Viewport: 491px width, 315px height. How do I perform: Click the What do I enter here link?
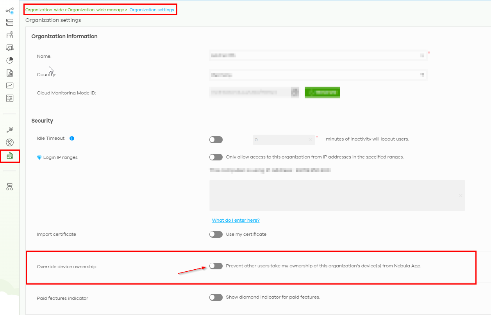tap(236, 220)
